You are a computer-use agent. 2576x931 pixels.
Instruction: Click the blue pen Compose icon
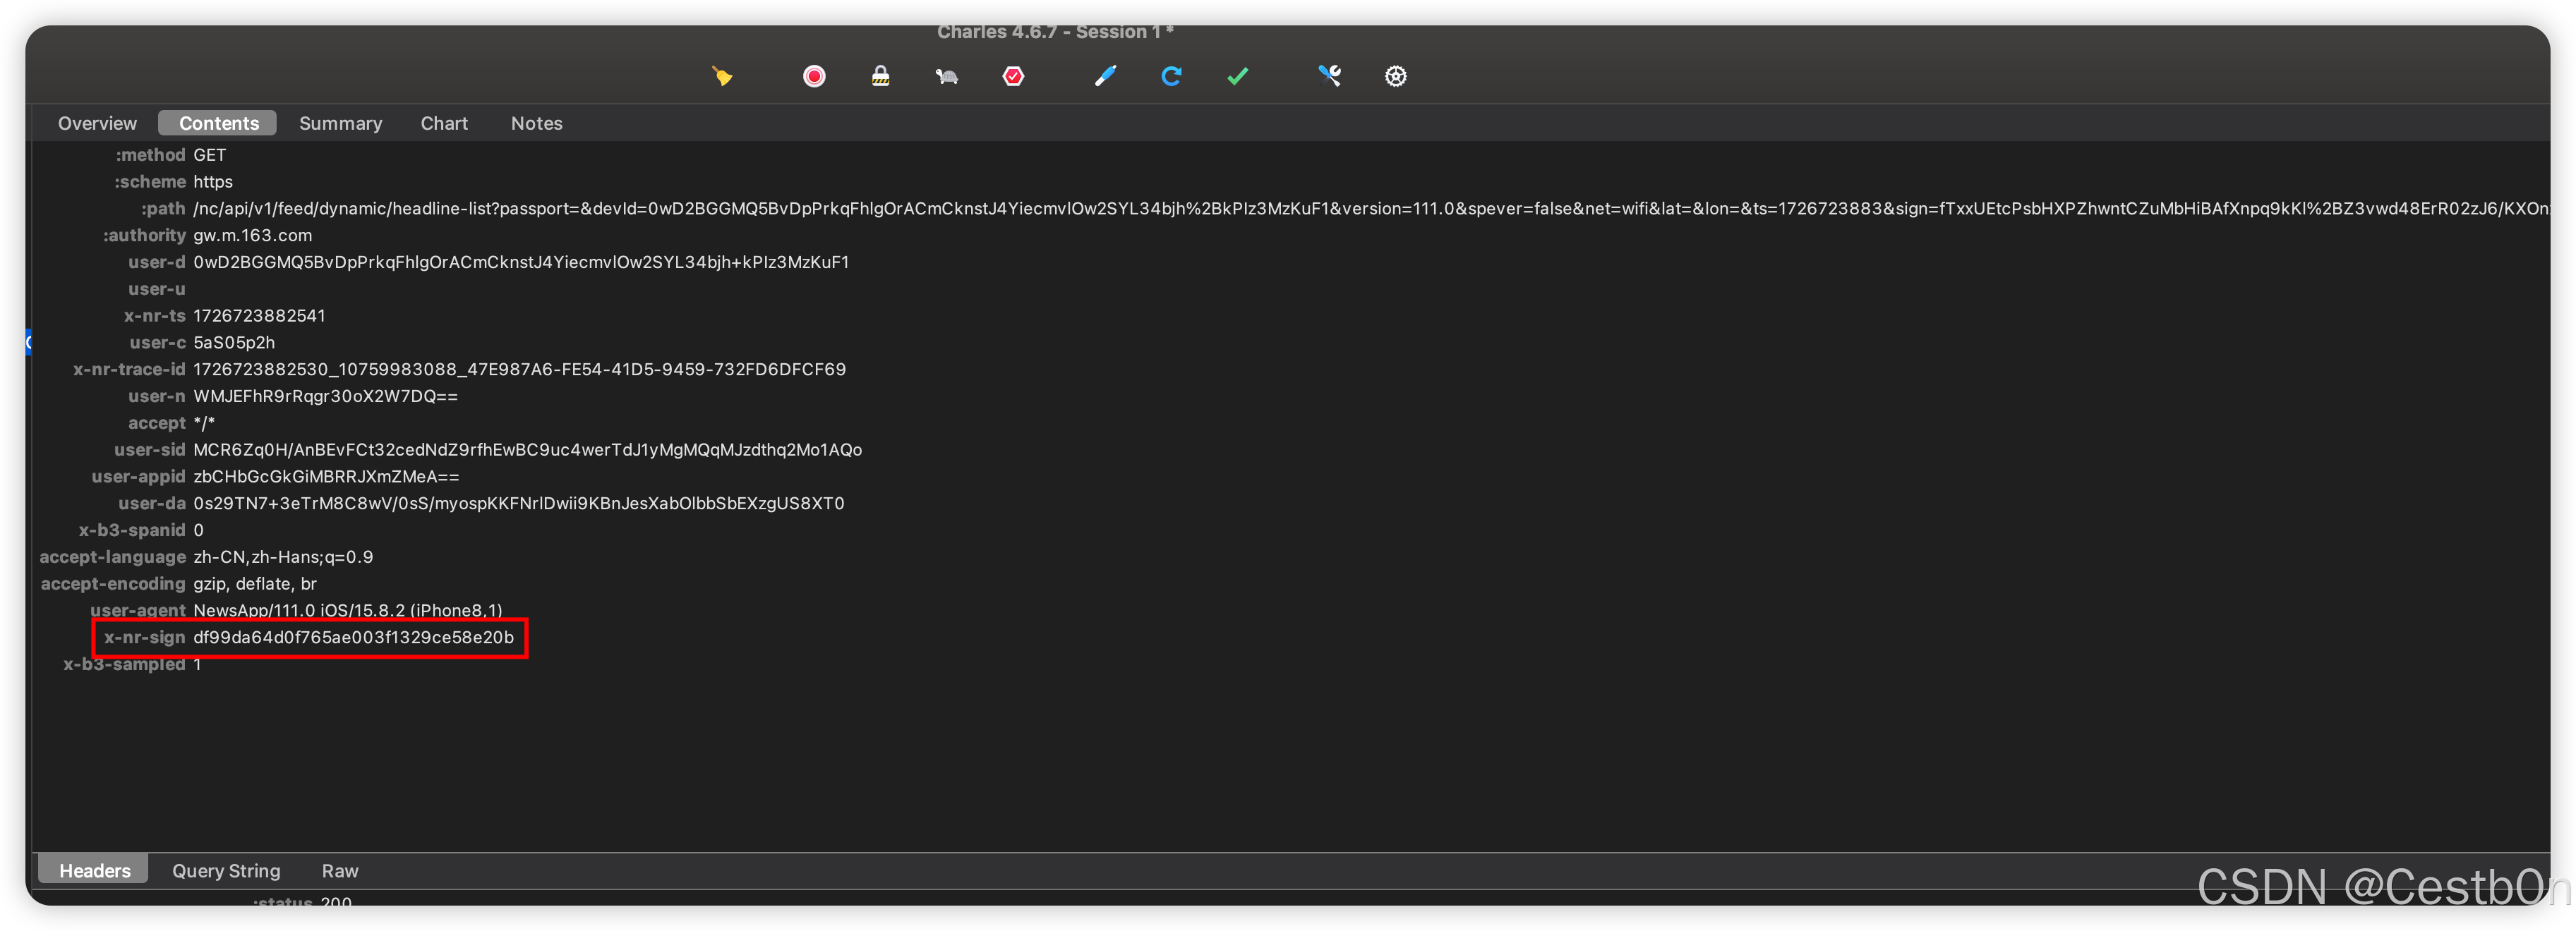1105,76
